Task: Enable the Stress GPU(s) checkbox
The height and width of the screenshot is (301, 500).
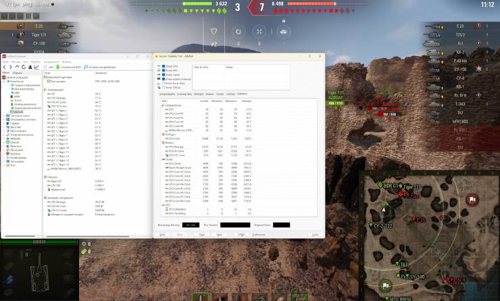Action: (164, 87)
